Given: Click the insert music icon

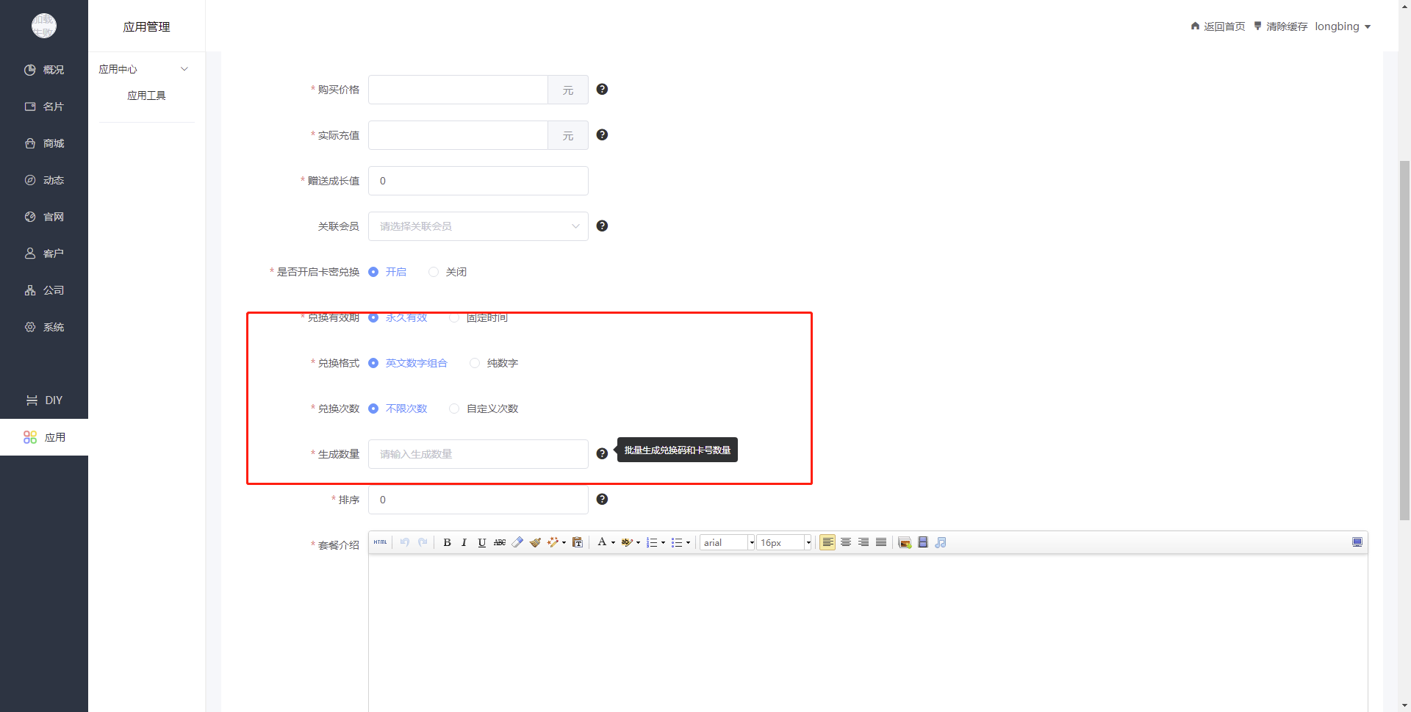Looking at the screenshot, I should pos(941,542).
